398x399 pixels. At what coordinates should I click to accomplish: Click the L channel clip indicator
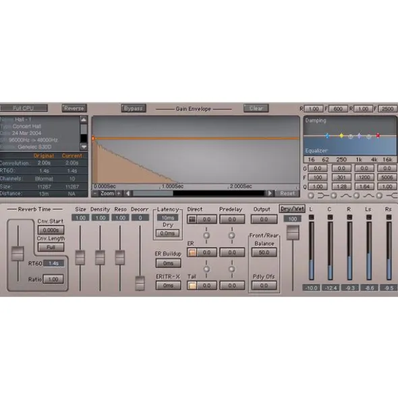coord(311,217)
